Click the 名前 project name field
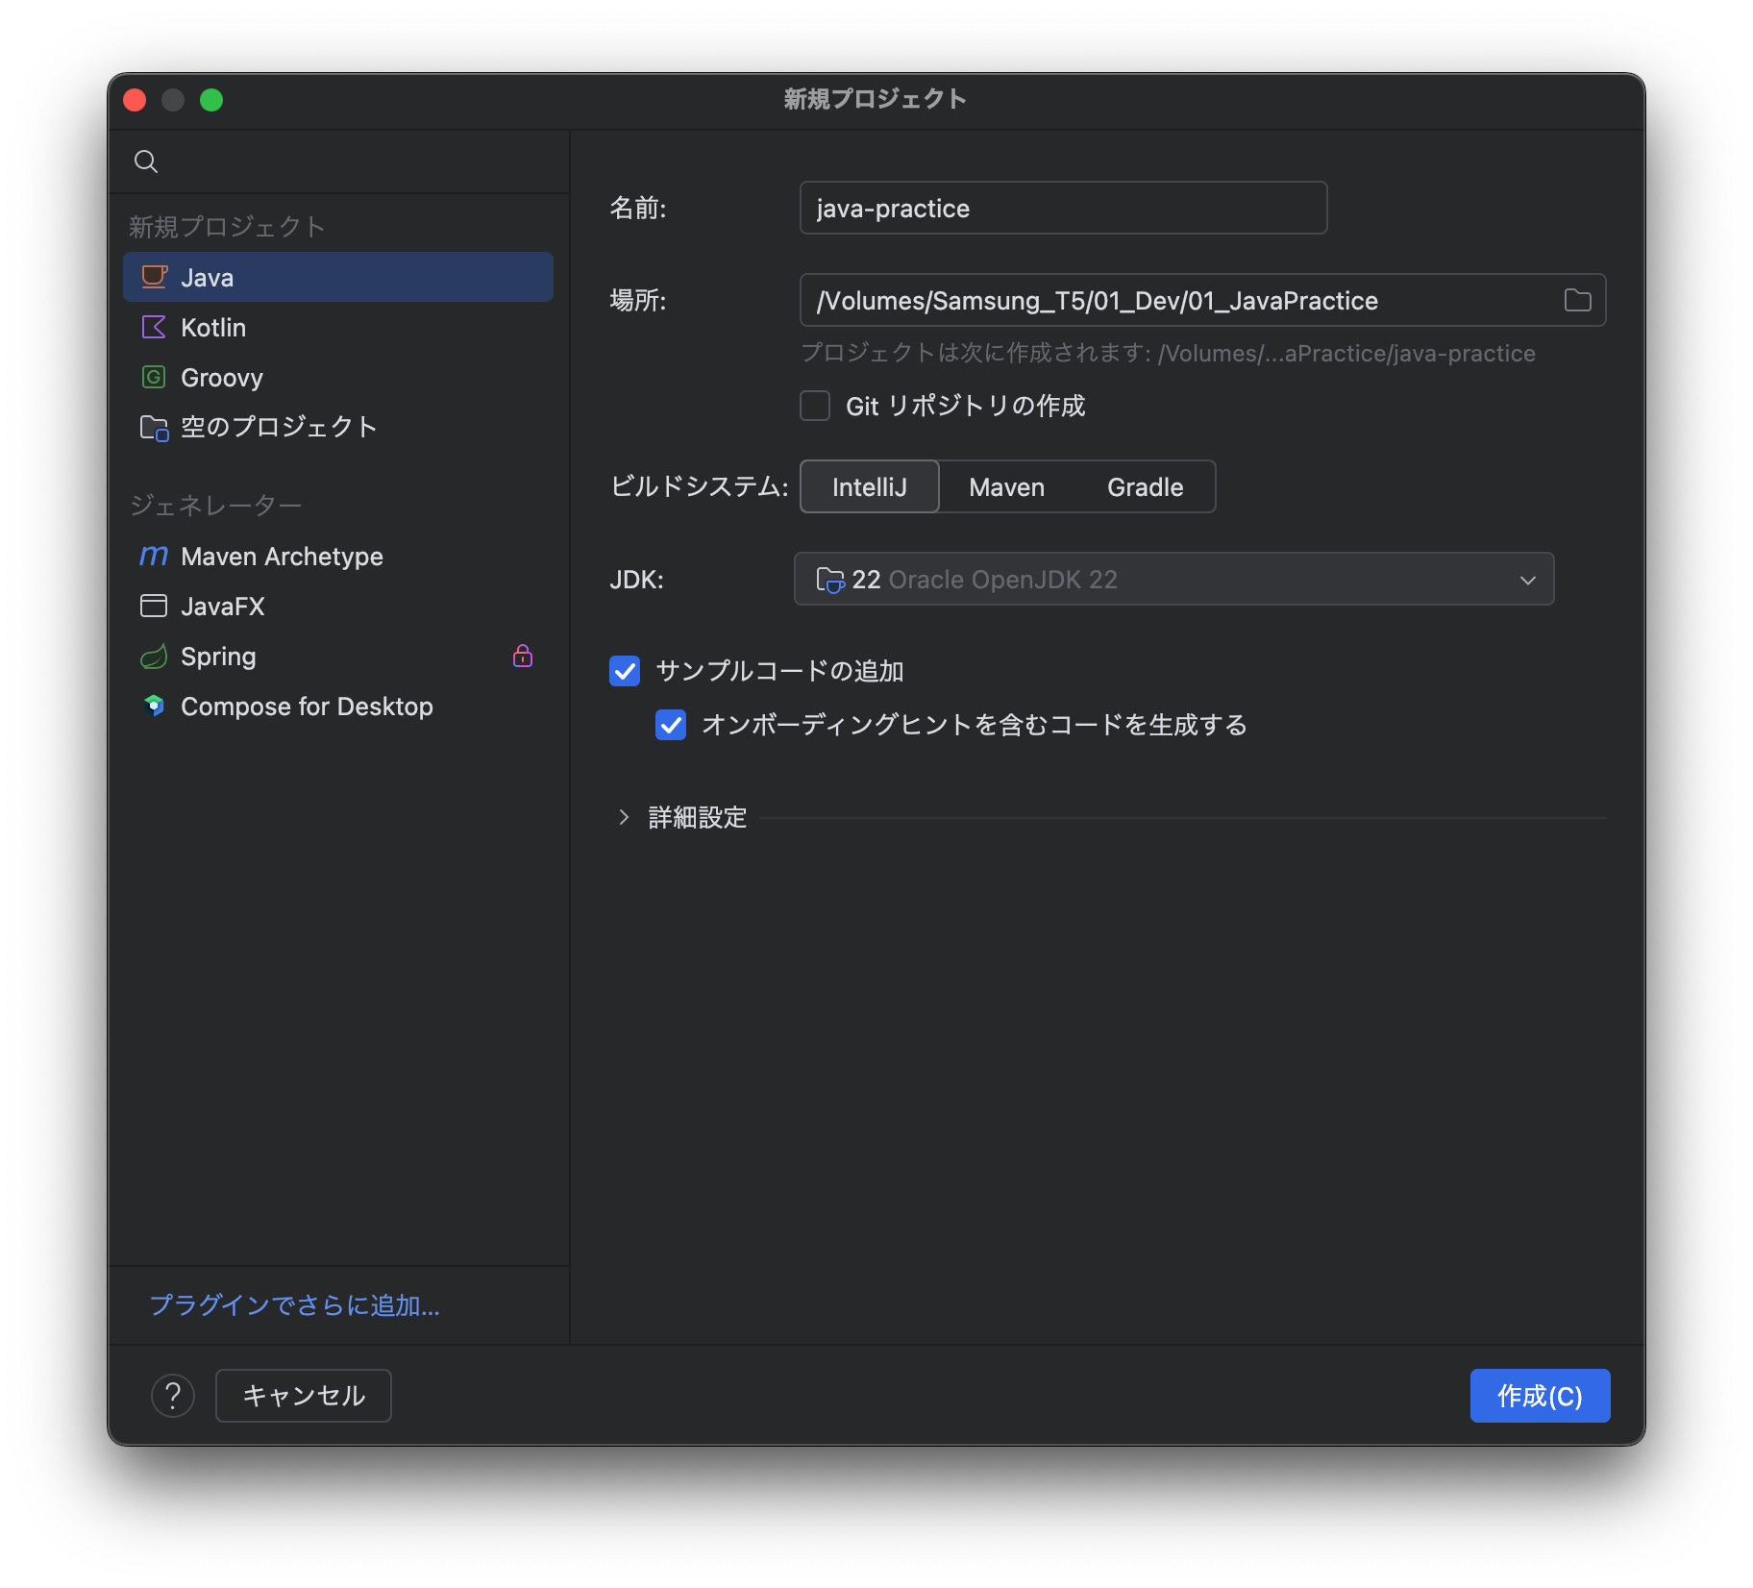This screenshot has height=1588, width=1753. (x=1062, y=208)
